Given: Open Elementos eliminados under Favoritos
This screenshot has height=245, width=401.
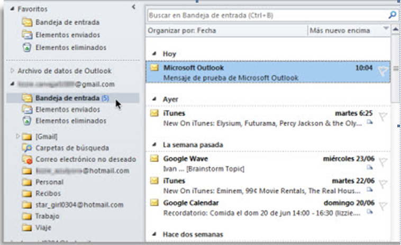Looking at the screenshot, I should point(71,48).
